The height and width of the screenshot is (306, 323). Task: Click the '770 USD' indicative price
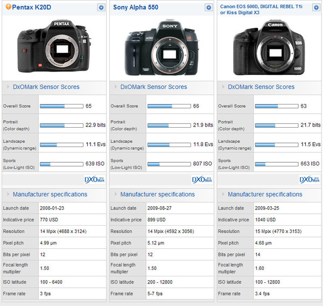coord(49,220)
